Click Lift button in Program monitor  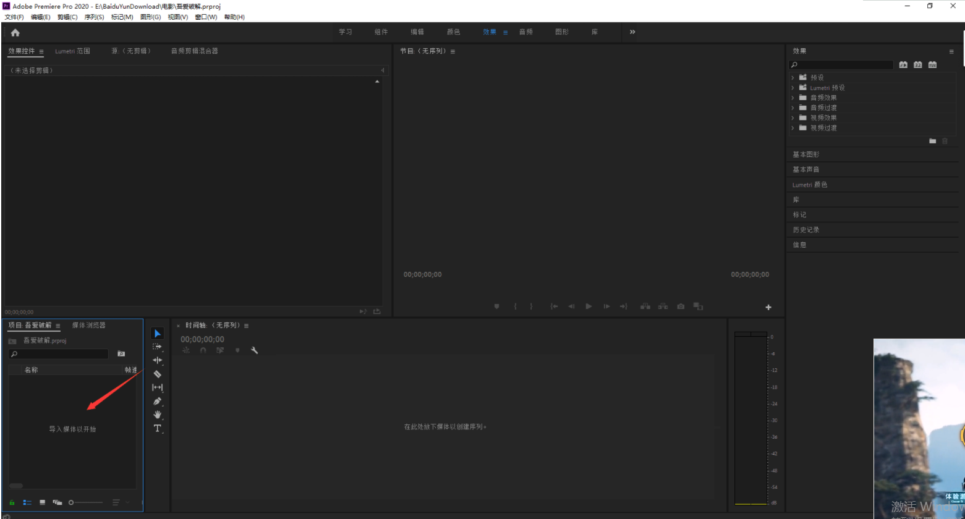coord(645,306)
